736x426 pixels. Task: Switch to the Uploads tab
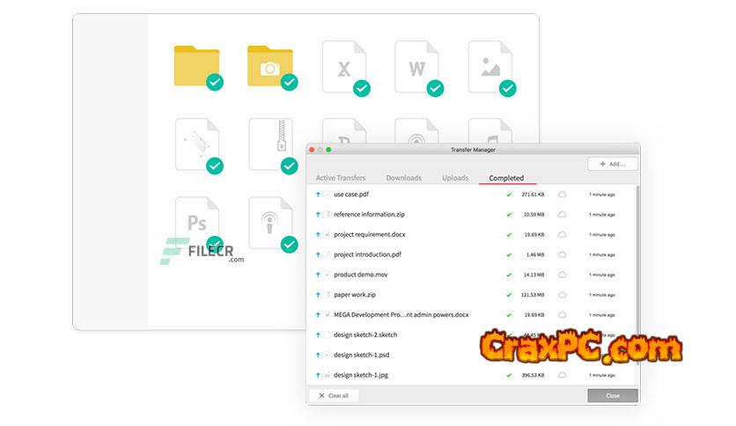pyautogui.click(x=455, y=178)
